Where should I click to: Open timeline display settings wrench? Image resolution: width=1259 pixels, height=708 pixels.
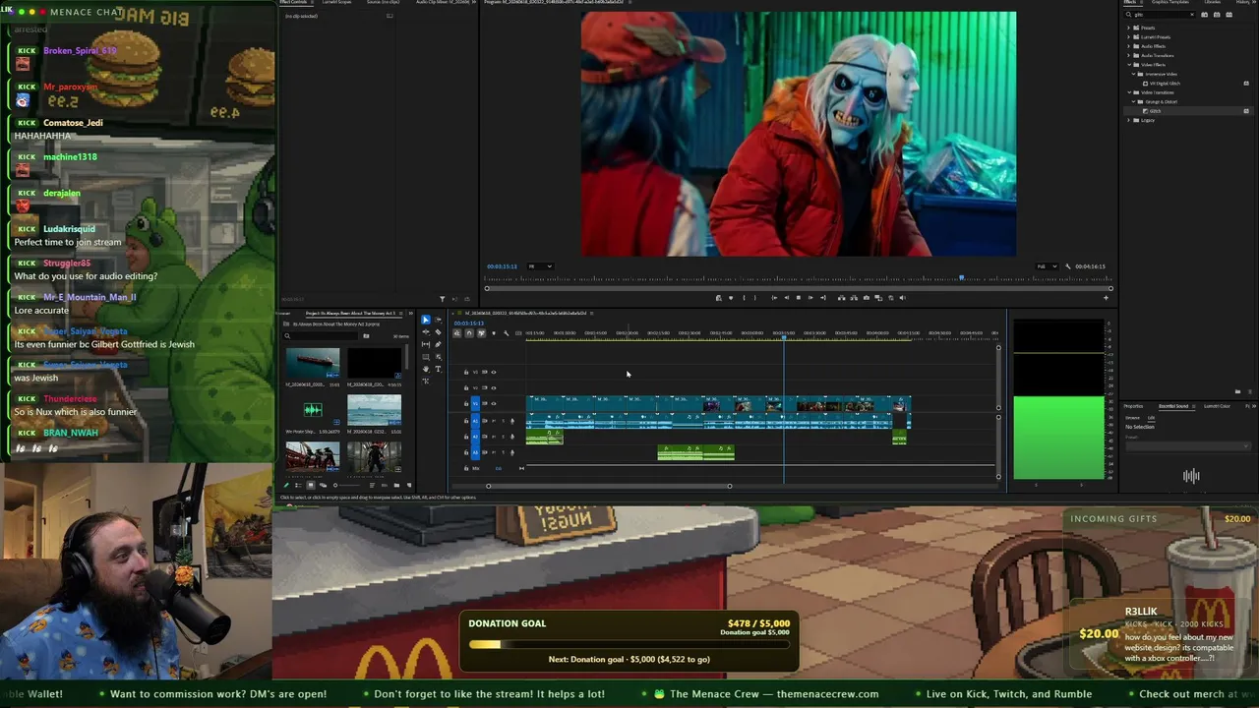(x=507, y=333)
